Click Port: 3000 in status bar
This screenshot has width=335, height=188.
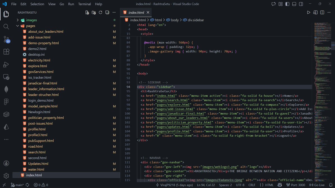click(295, 185)
